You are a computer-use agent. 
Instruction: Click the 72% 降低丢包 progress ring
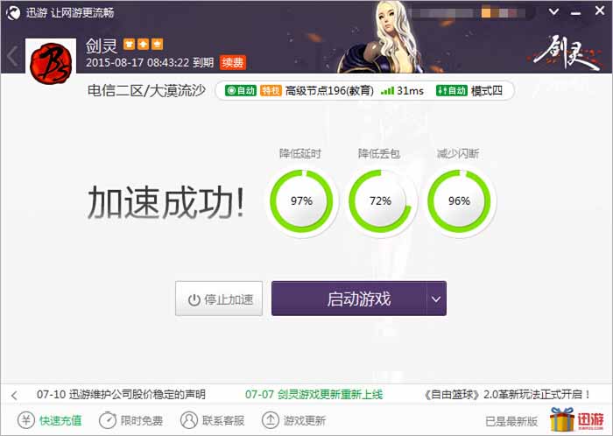click(380, 200)
